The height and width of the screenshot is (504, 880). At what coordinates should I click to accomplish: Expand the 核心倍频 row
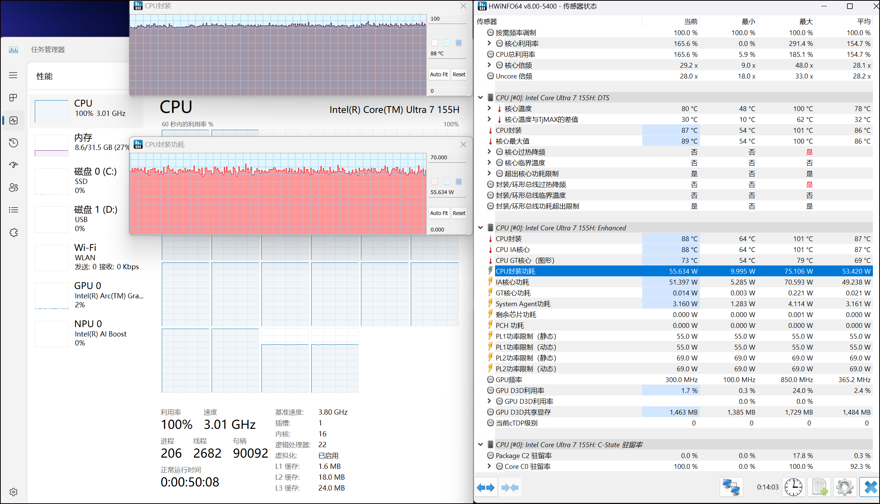pyautogui.click(x=489, y=65)
